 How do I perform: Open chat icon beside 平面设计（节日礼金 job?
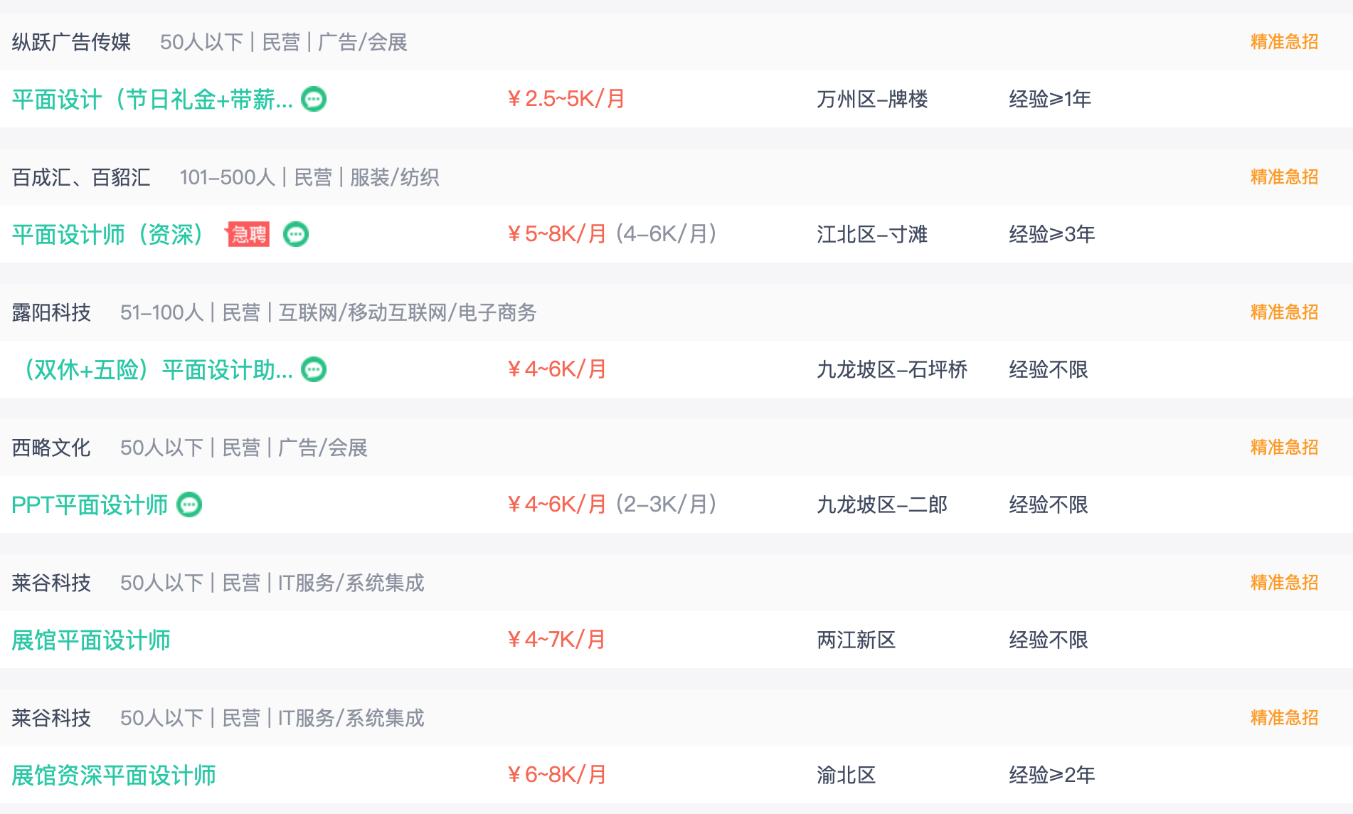click(x=314, y=99)
